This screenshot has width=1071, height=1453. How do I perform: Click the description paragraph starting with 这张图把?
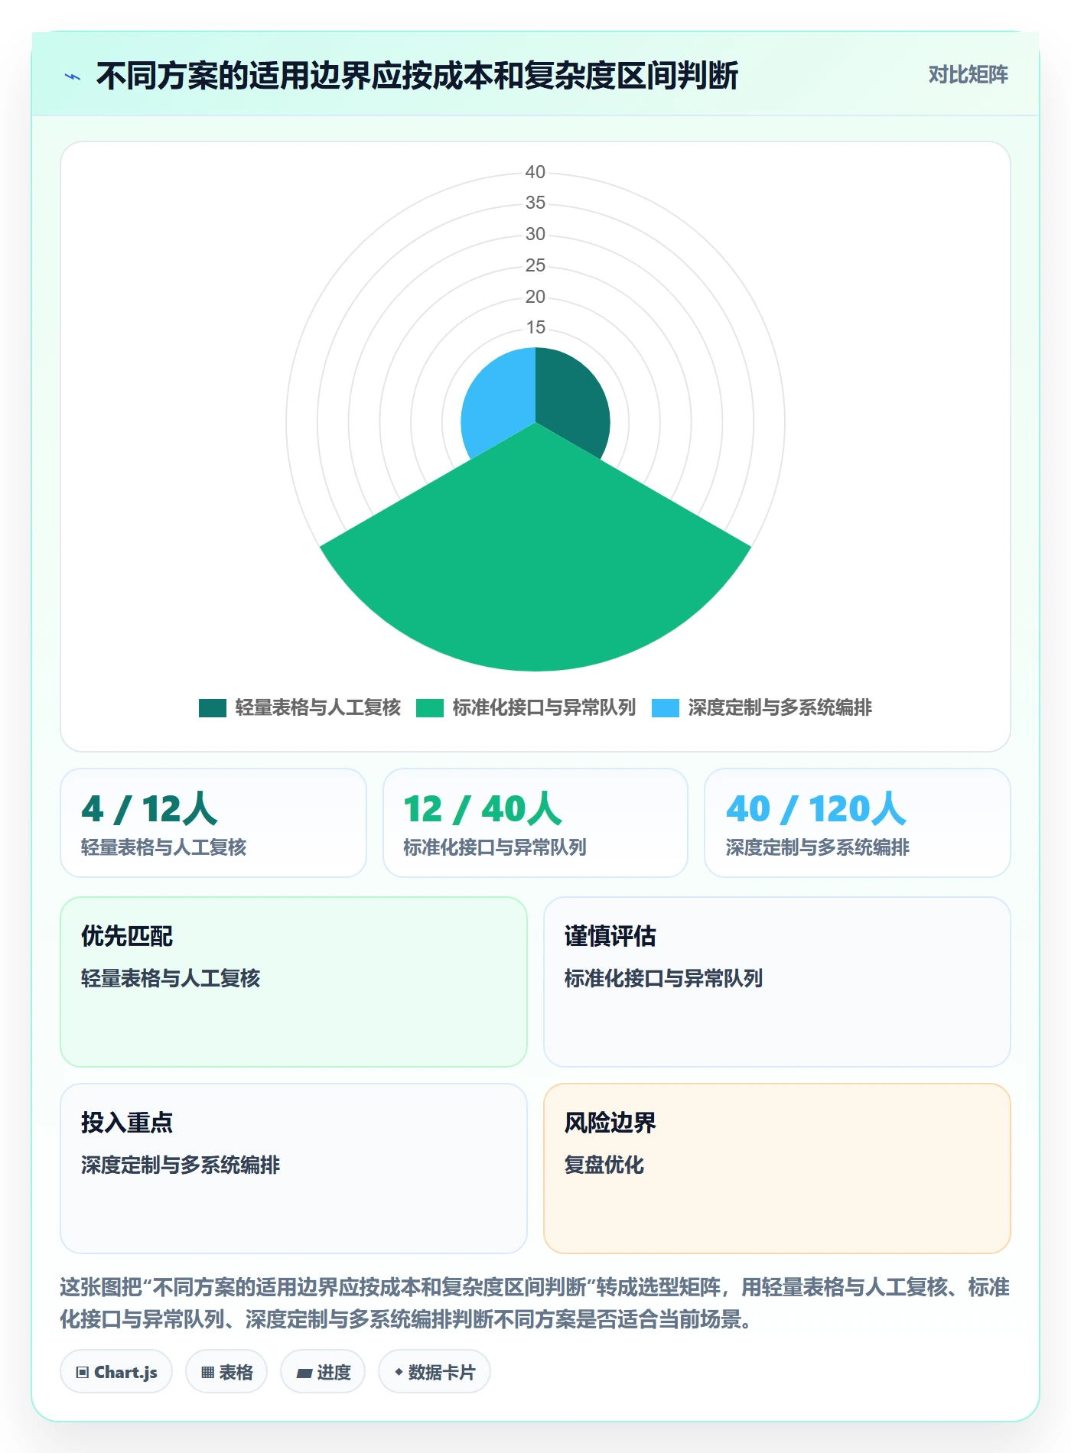point(535,1303)
